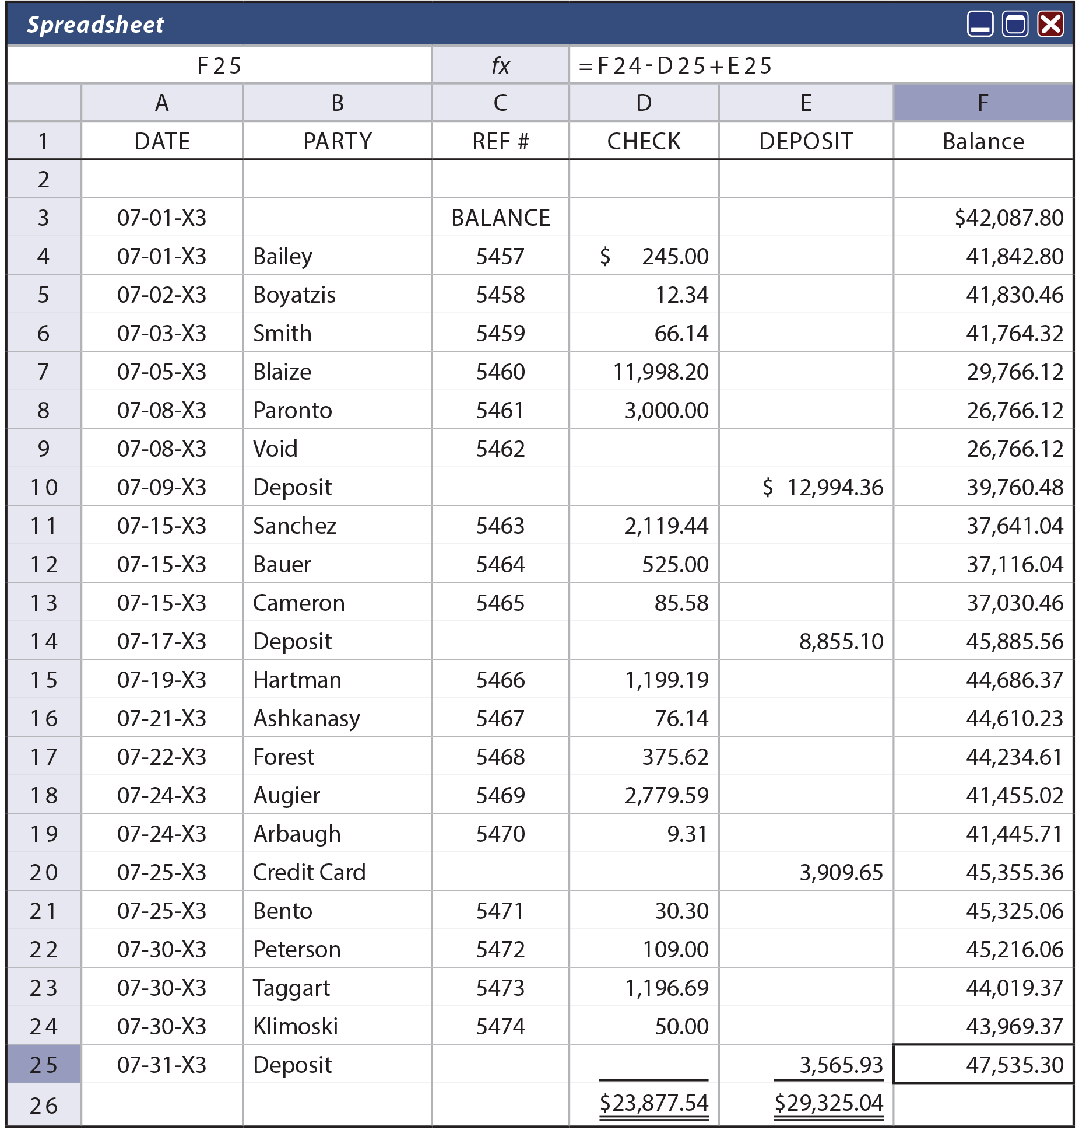Click balance cell 39,760.48

pos(983,487)
